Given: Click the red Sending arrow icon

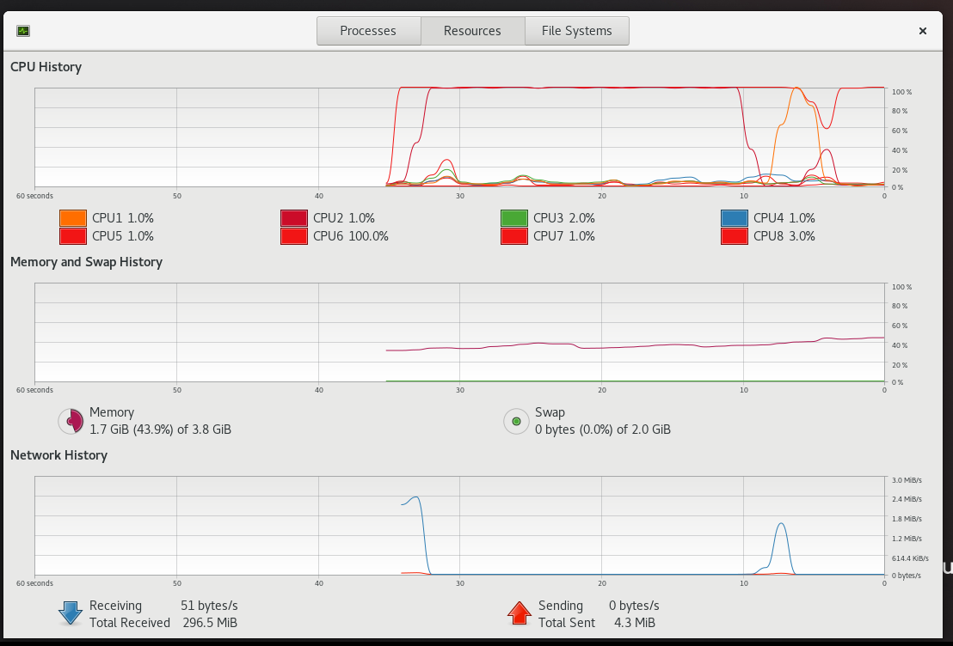Looking at the screenshot, I should click(x=519, y=613).
